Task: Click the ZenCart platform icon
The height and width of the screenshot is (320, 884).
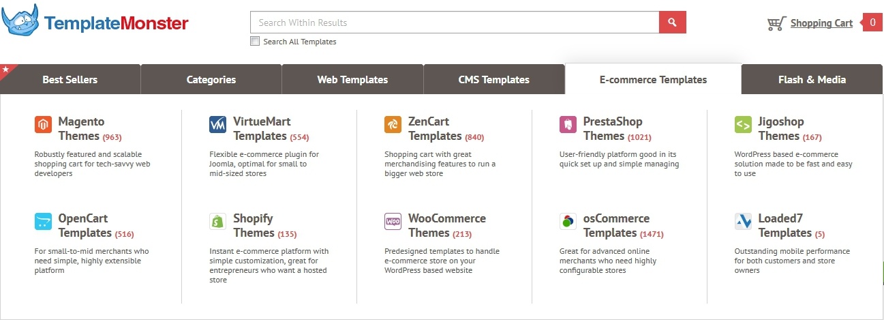Action: tap(393, 125)
